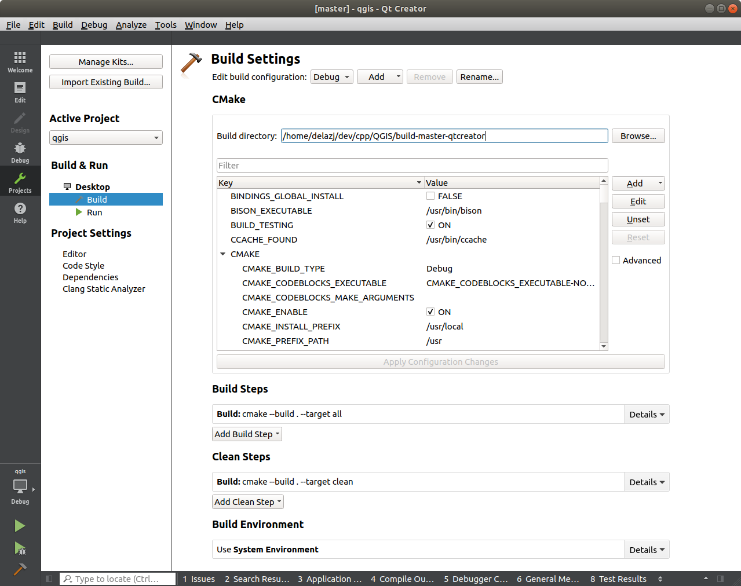Click Browse for build directory

coord(638,136)
